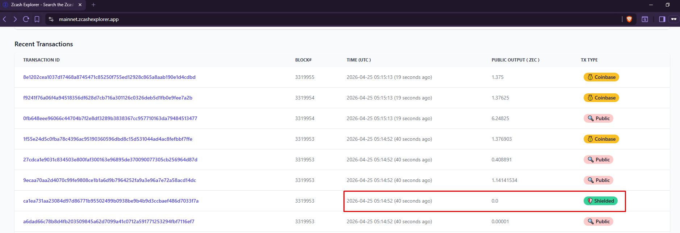Click public output value 0.0 of the shielded transaction

pos(495,201)
